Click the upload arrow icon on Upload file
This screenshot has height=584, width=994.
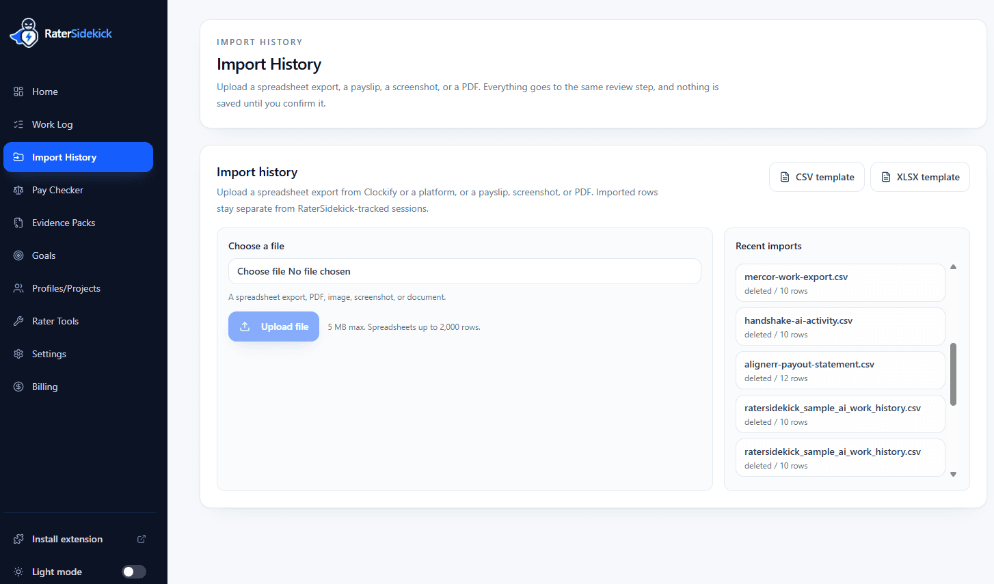point(245,326)
